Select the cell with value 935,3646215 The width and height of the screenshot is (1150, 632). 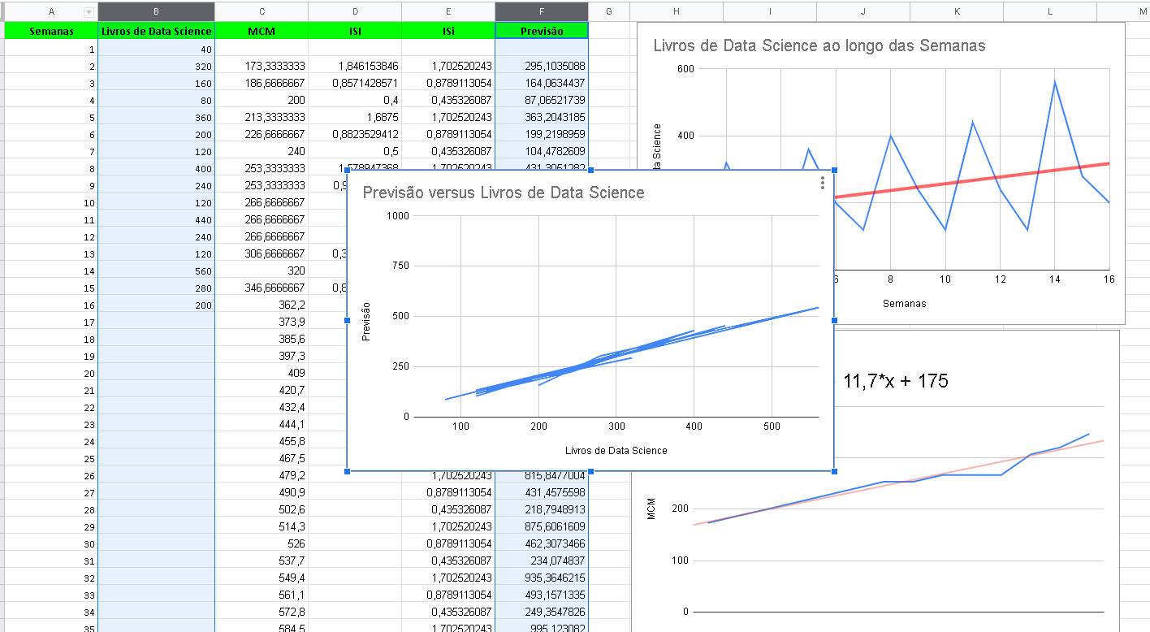point(542,578)
